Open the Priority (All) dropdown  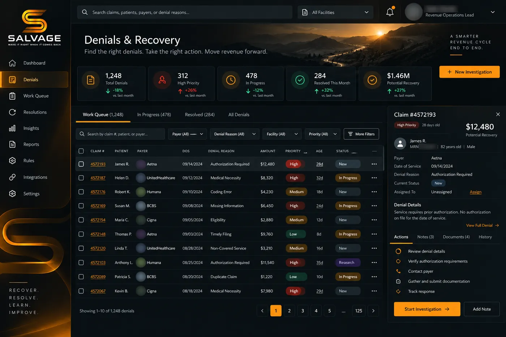pyautogui.click(x=322, y=134)
